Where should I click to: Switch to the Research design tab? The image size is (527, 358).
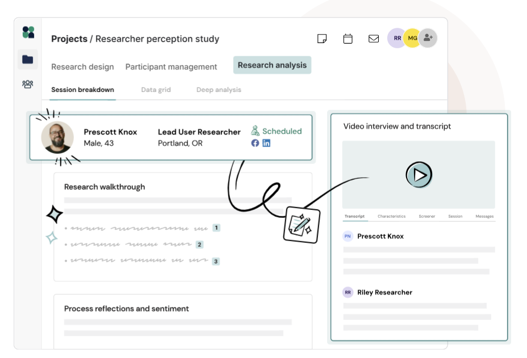[82, 67]
